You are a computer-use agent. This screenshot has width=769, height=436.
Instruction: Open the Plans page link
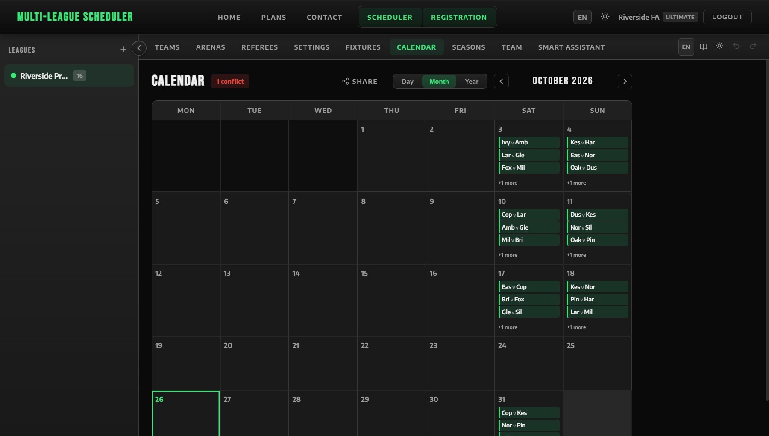tap(274, 17)
